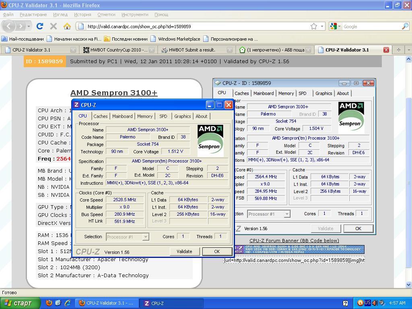Open Caches tab in CPU-Z window

tap(100, 116)
